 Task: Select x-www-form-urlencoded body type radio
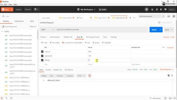[x=63, y=42]
